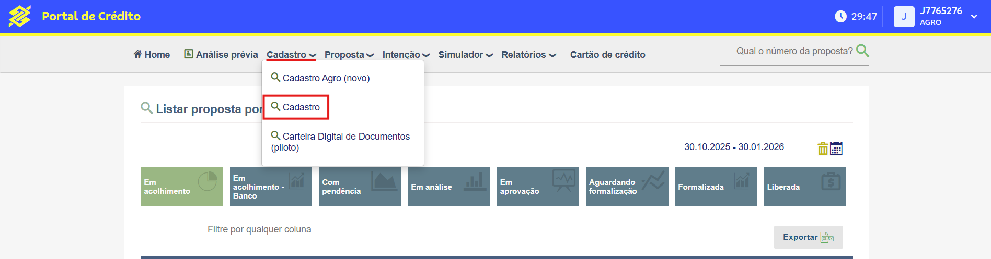Expand the Simulador dropdown
Screen dimensions: 991x259
tap(465, 55)
